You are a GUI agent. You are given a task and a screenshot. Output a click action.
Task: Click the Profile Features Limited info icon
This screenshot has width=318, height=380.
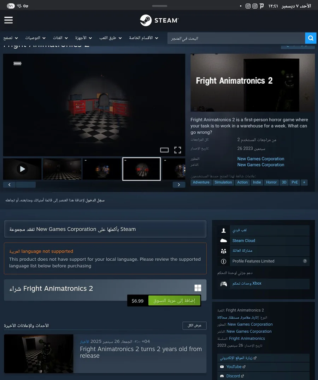click(x=223, y=261)
